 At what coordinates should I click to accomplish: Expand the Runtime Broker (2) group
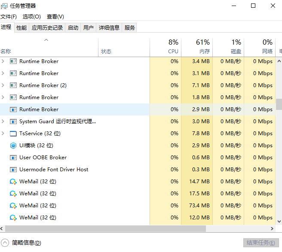(3, 85)
